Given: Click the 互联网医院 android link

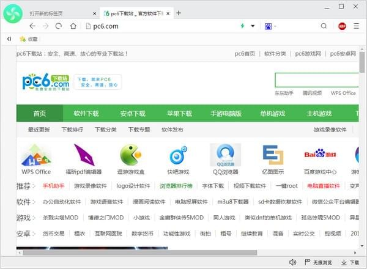Looking at the screenshot, I should (108, 234).
